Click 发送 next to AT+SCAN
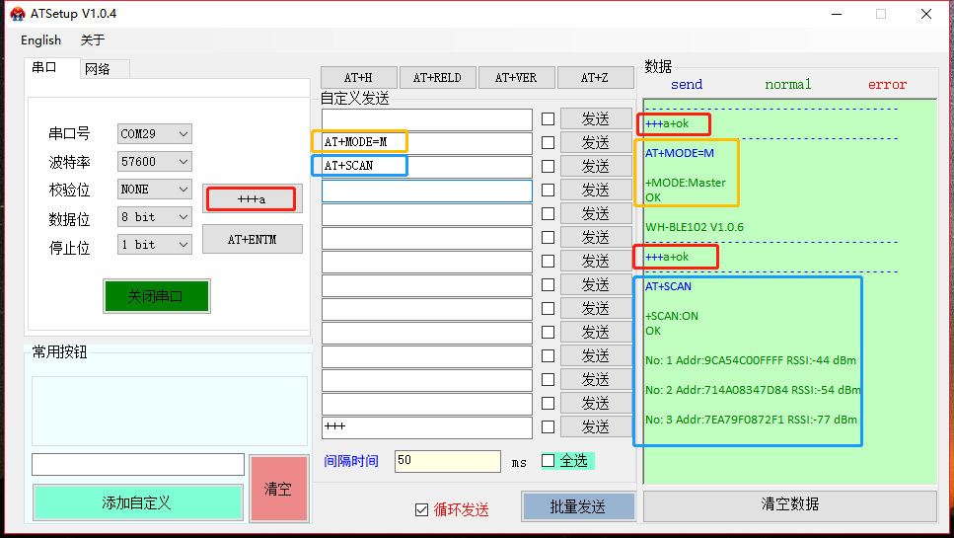The height and width of the screenshot is (538, 954). tap(595, 166)
